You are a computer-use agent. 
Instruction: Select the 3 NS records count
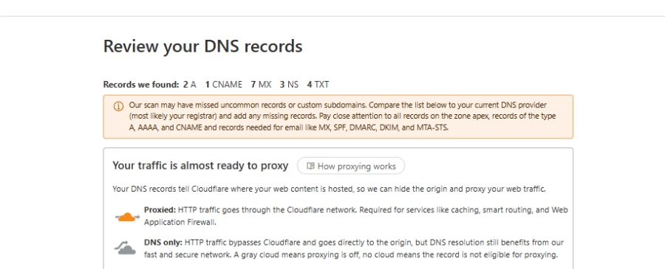(x=289, y=85)
